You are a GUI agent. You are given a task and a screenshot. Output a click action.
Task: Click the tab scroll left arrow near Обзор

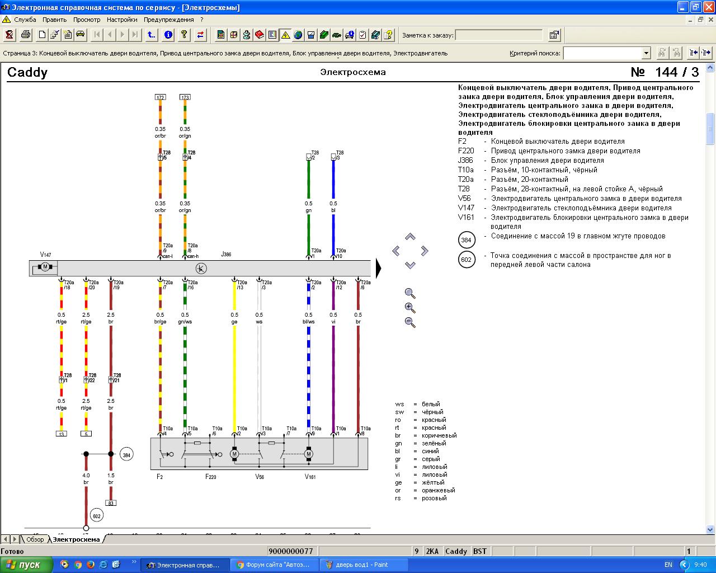(5, 539)
